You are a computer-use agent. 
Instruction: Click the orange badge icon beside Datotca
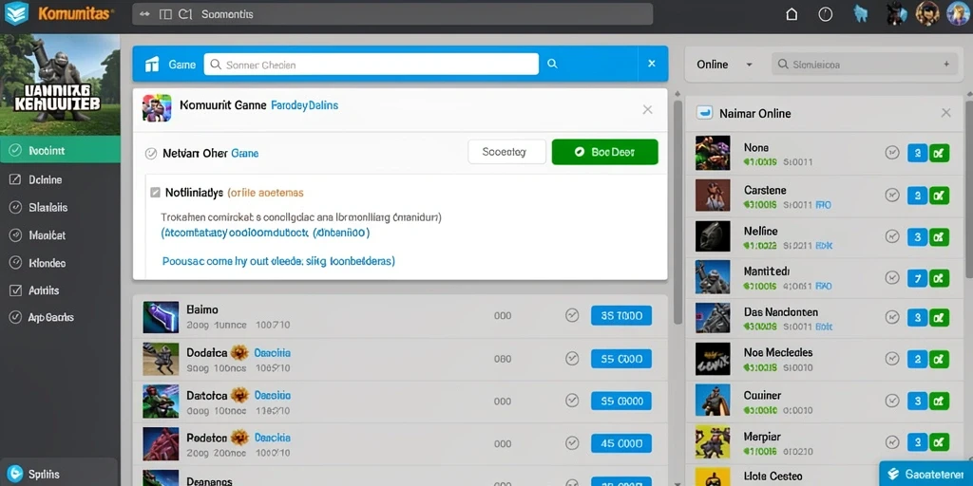tap(240, 396)
